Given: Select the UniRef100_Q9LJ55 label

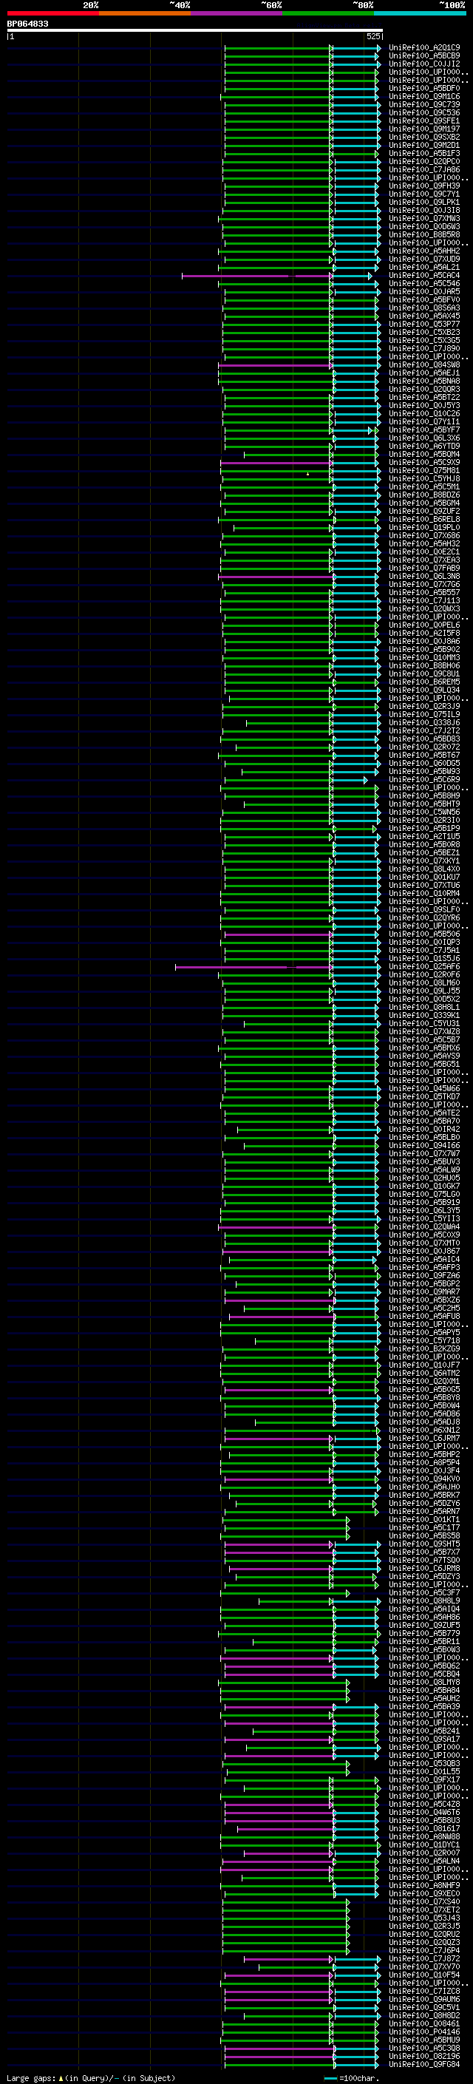Looking at the screenshot, I should coord(424,990).
